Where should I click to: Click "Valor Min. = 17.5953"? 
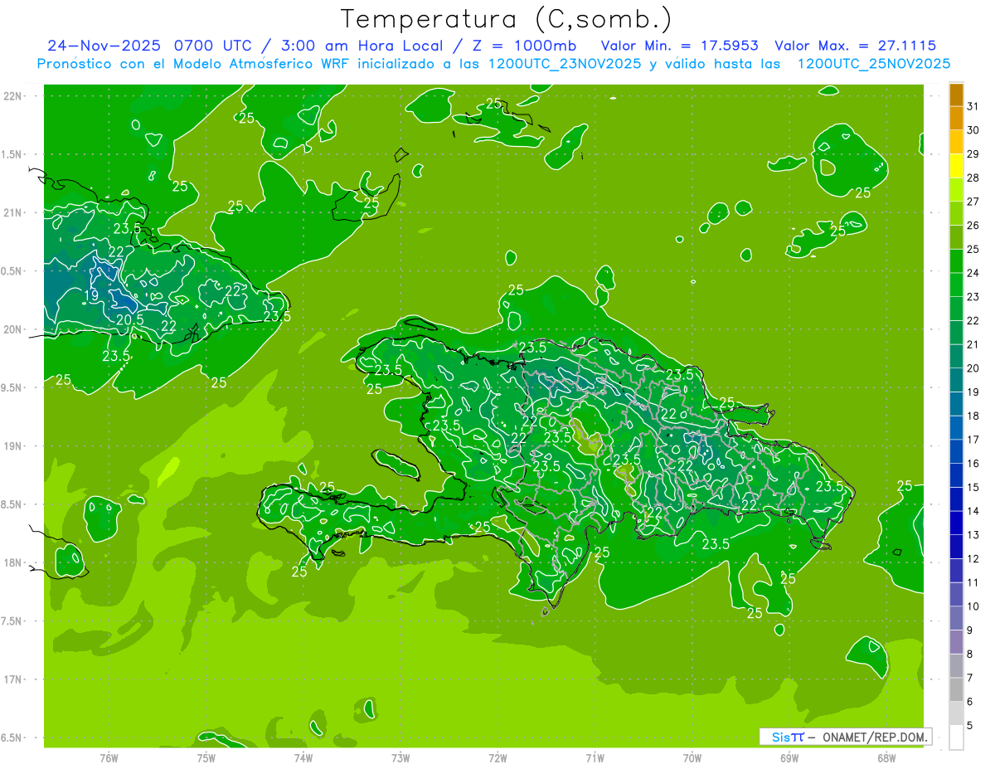pyautogui.click(x=682, y=46)
